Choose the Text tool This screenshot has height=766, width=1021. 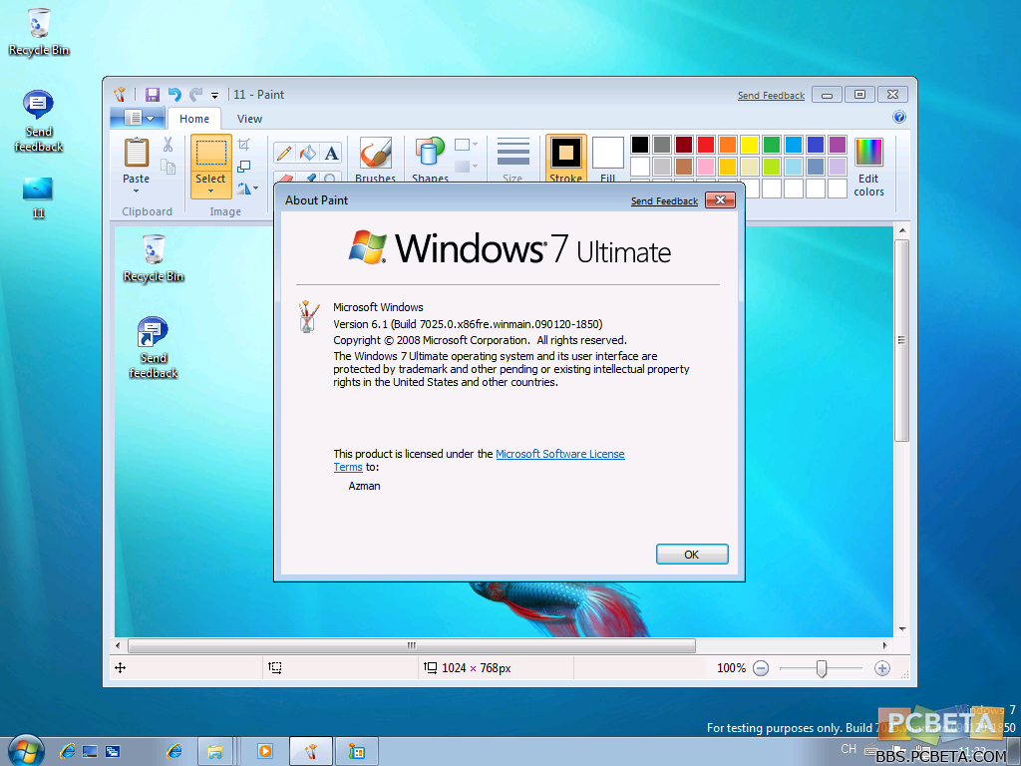point(331,153)
